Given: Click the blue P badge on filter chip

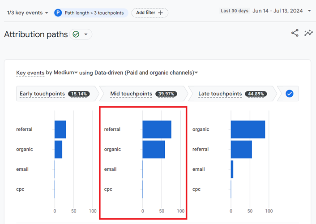Looking at the screenshot, I should click(x=58, y=13).
